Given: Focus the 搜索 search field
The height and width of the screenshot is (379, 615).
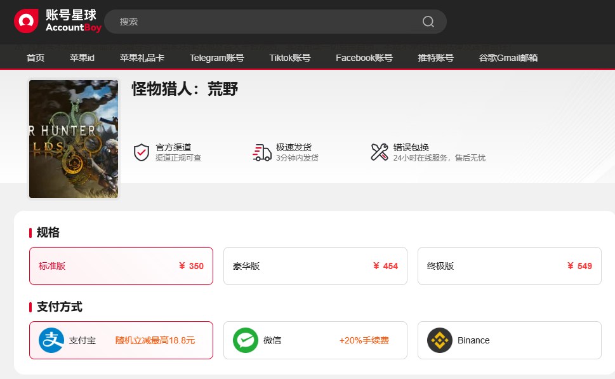Looking at the screenshot, I should click(275, 22).
